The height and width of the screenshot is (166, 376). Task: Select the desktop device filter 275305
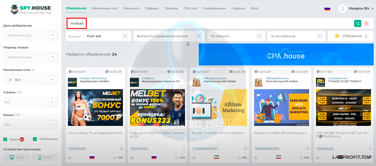[17, 157]
